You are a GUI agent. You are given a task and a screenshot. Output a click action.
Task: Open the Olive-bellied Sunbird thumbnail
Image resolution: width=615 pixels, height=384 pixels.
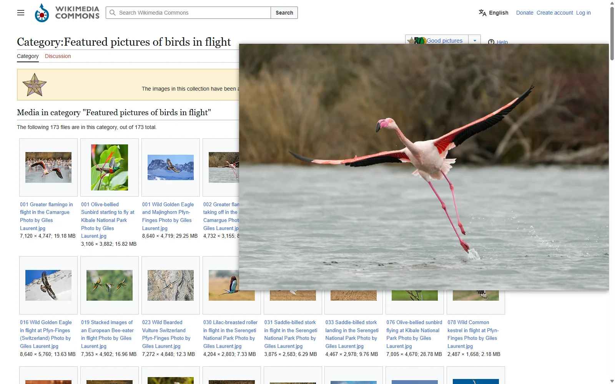pos(110,167)
